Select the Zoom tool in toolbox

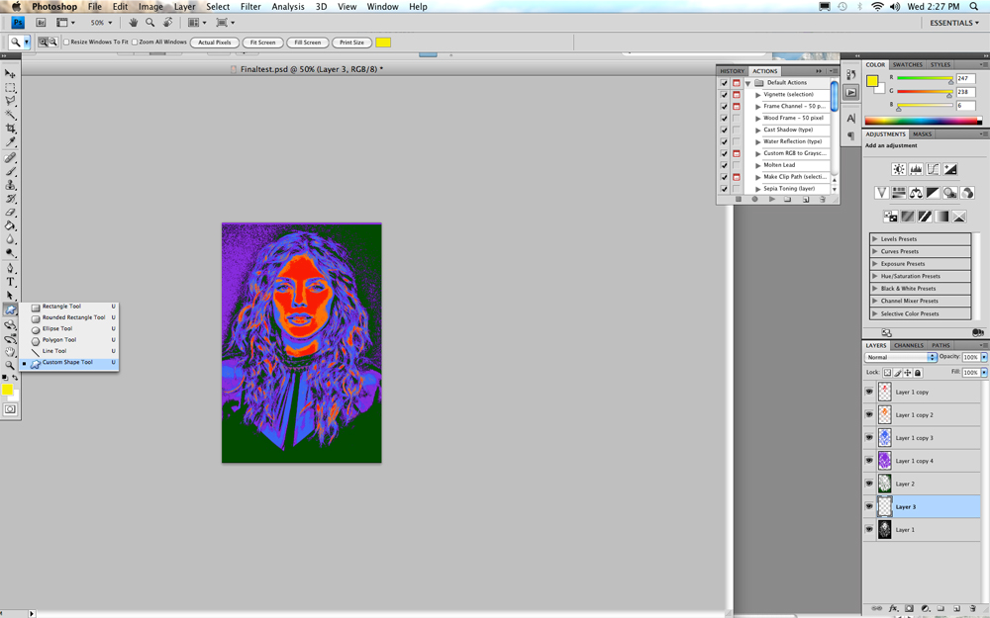pos(10,365)
